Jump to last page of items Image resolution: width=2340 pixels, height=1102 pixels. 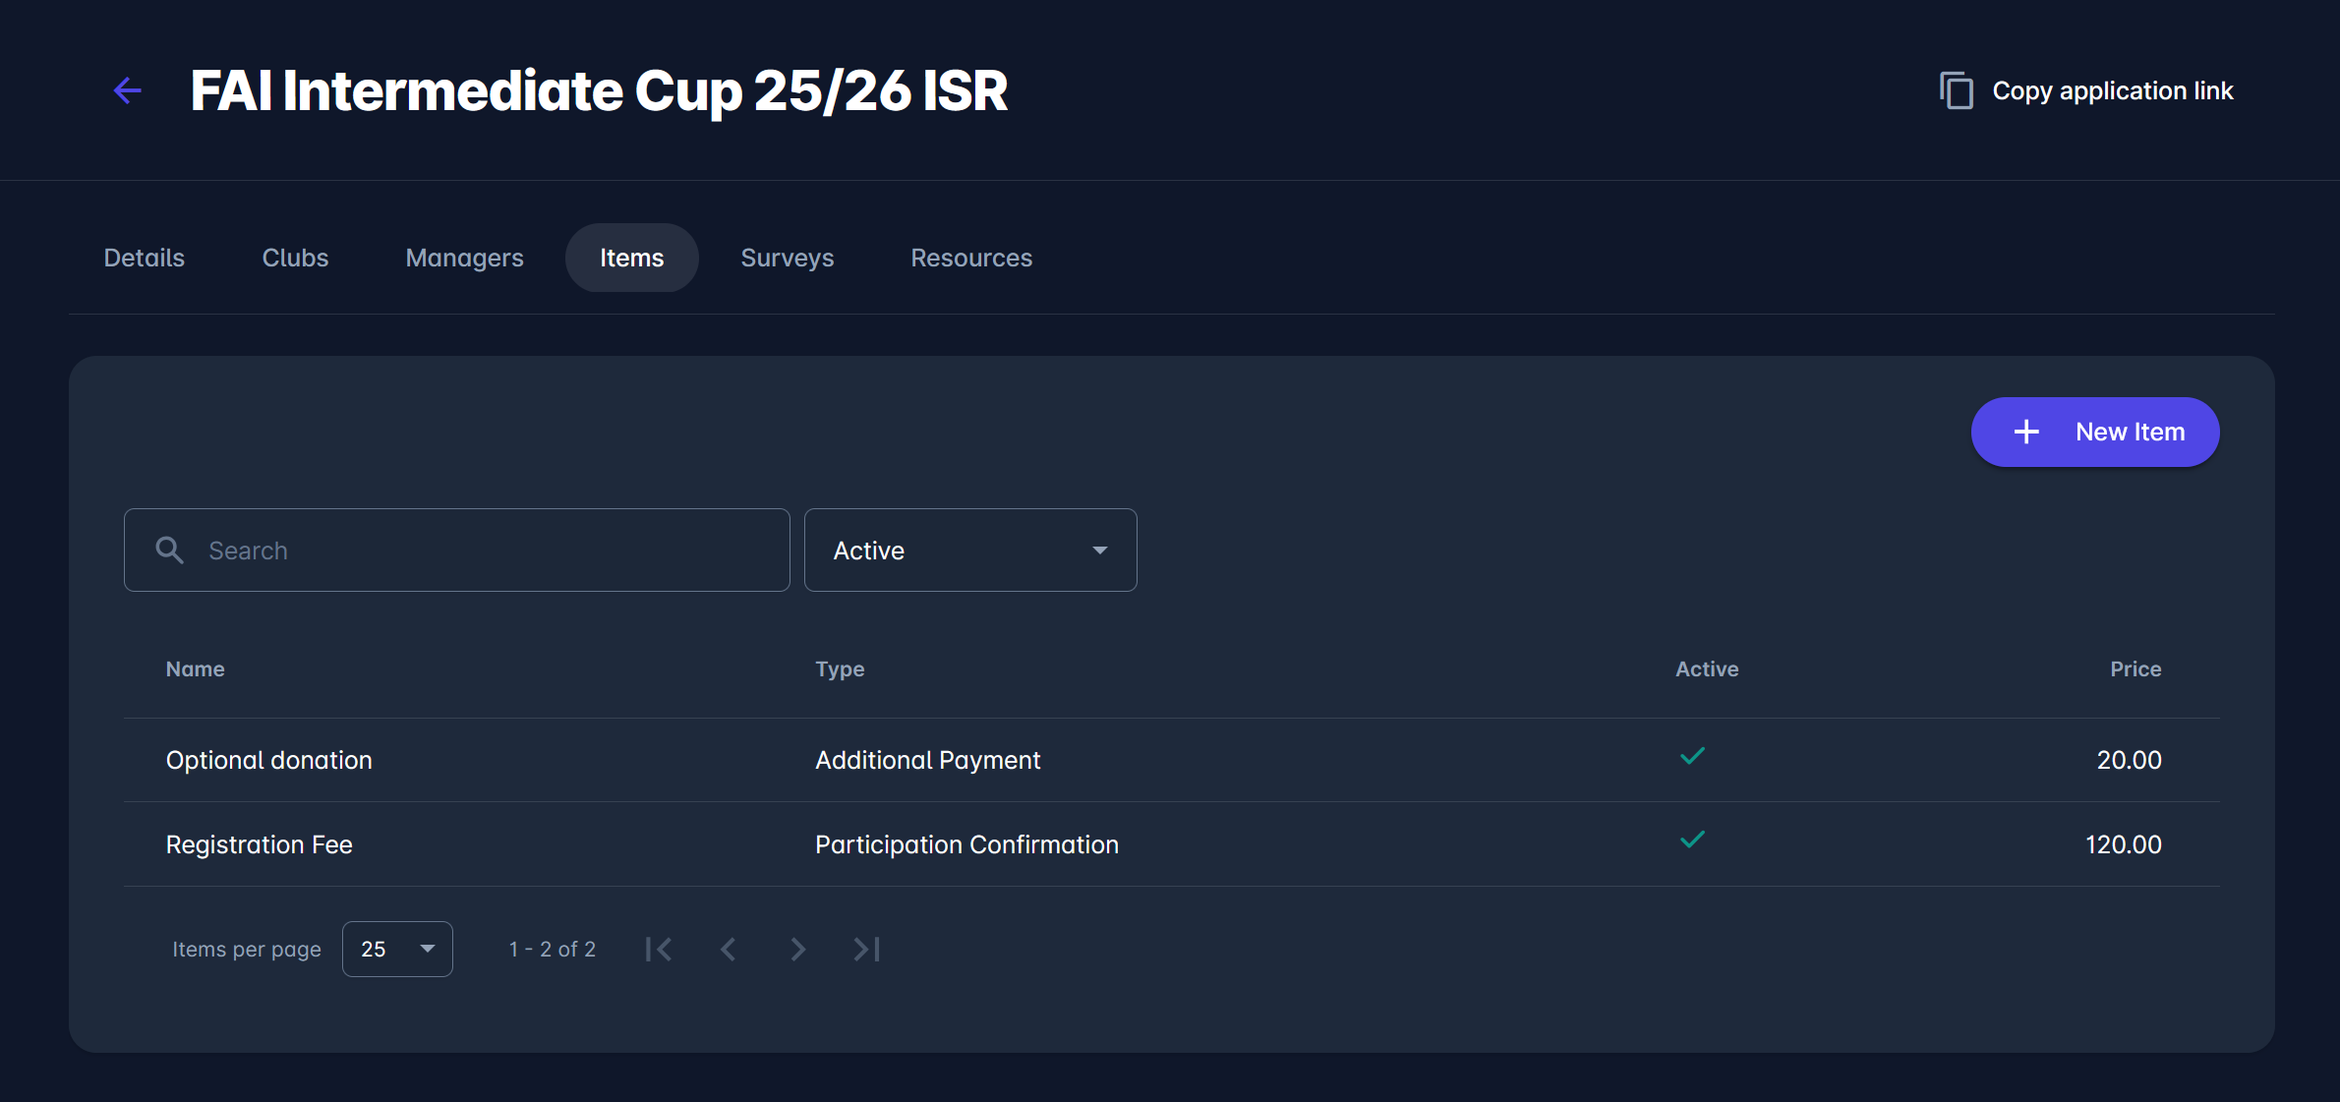coord(866,949)
